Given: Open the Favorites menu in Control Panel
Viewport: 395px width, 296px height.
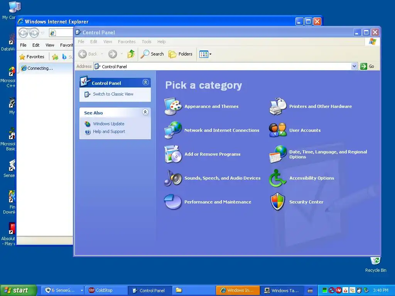Looking at the screenshot, I should click(127, 42).
